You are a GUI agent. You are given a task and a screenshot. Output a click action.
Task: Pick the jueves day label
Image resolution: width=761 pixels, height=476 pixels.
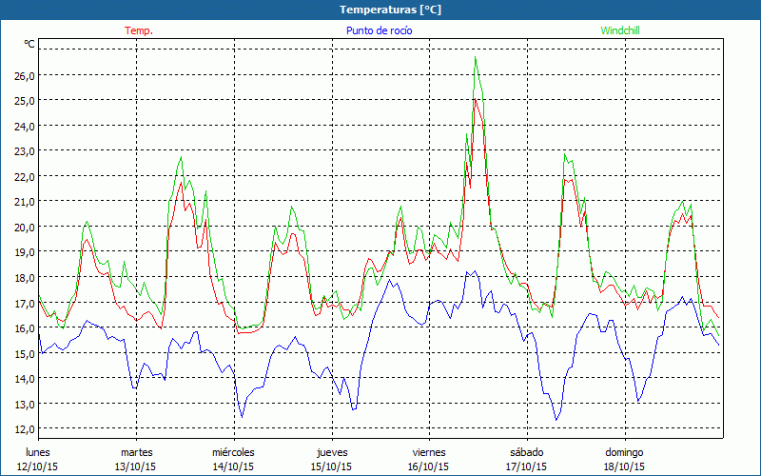(x=331, y=452)
